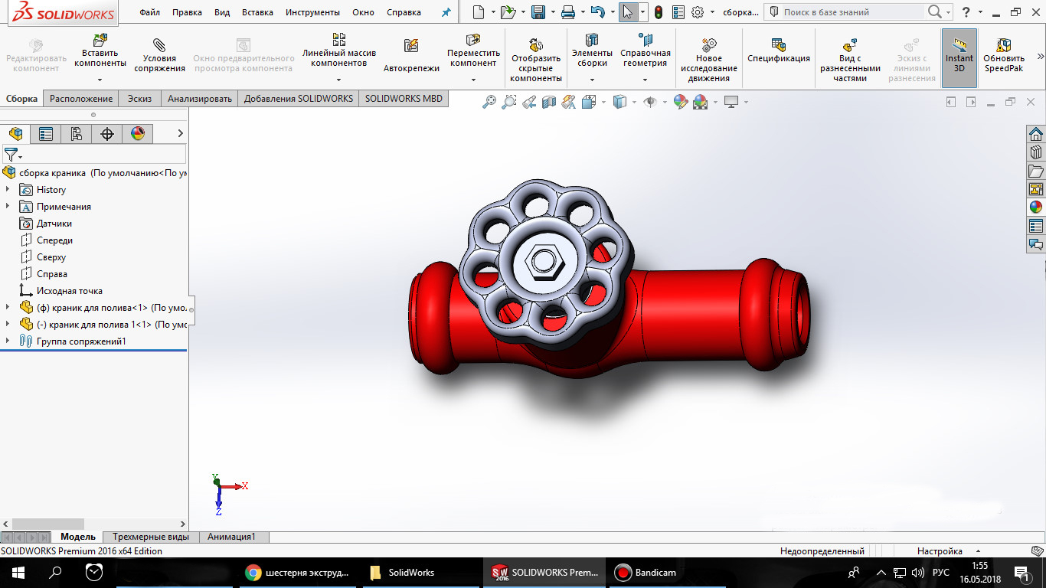Click the Open file icon

coord(507,12)
